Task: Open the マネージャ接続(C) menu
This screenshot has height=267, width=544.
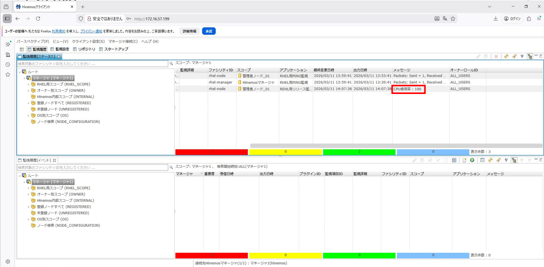Action: (x=123, y=41)
